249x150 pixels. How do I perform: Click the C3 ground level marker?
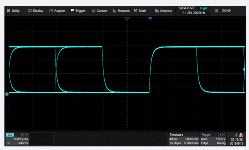(7, 94)
